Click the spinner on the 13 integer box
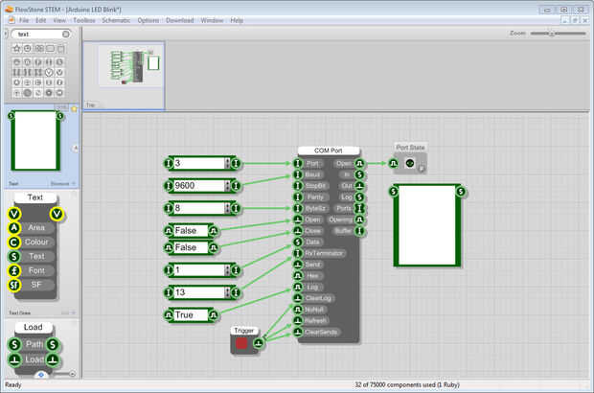 click(228, 292)
